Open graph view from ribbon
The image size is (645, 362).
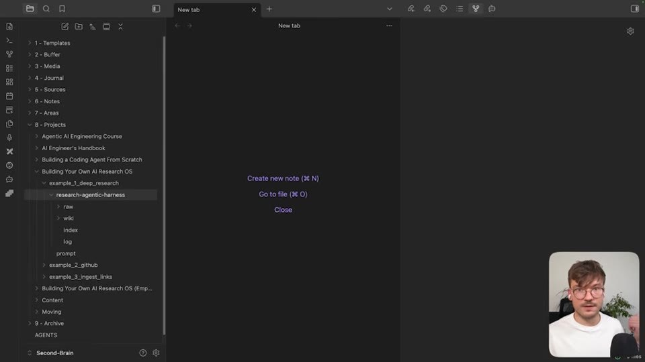point(9,54)
